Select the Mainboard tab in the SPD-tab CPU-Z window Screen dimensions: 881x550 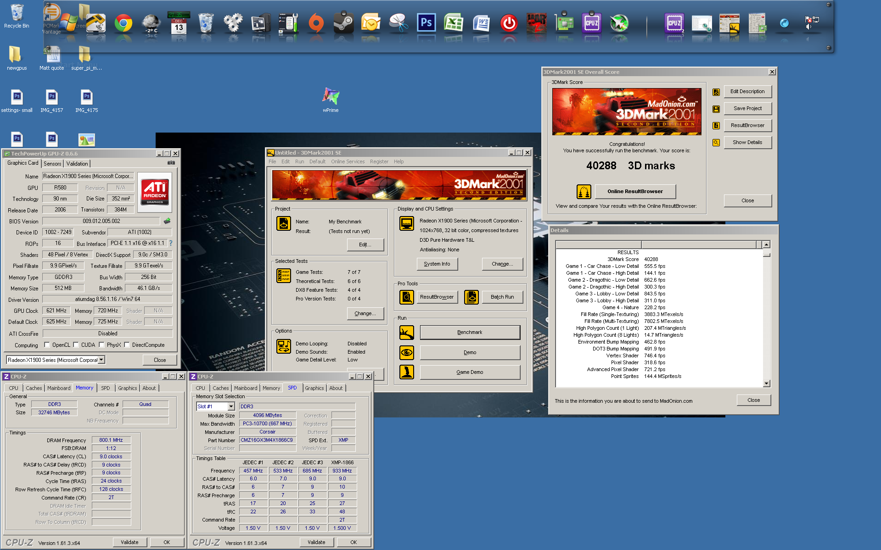(x=246, y=388)
